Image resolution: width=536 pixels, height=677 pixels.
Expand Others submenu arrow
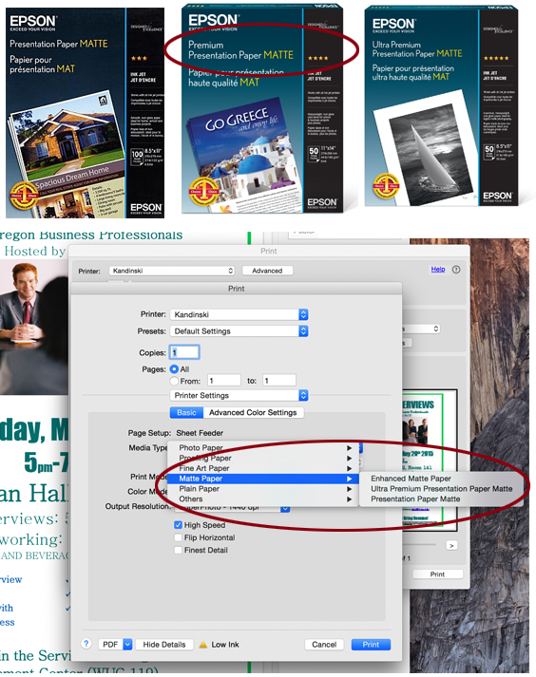click(x=350, y=498)
